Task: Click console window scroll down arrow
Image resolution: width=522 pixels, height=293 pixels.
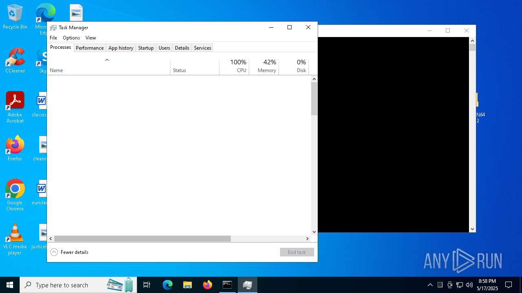Action: point(473,229)
